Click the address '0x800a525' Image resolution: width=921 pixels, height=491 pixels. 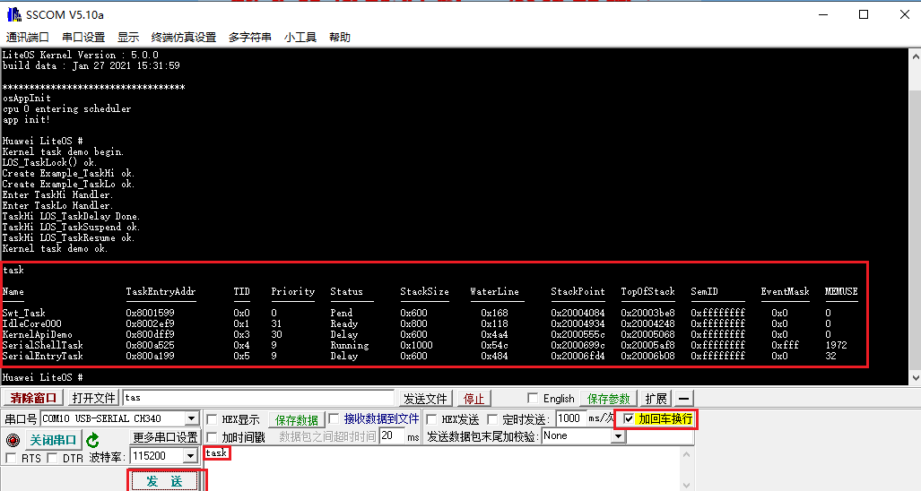(150, 346)
